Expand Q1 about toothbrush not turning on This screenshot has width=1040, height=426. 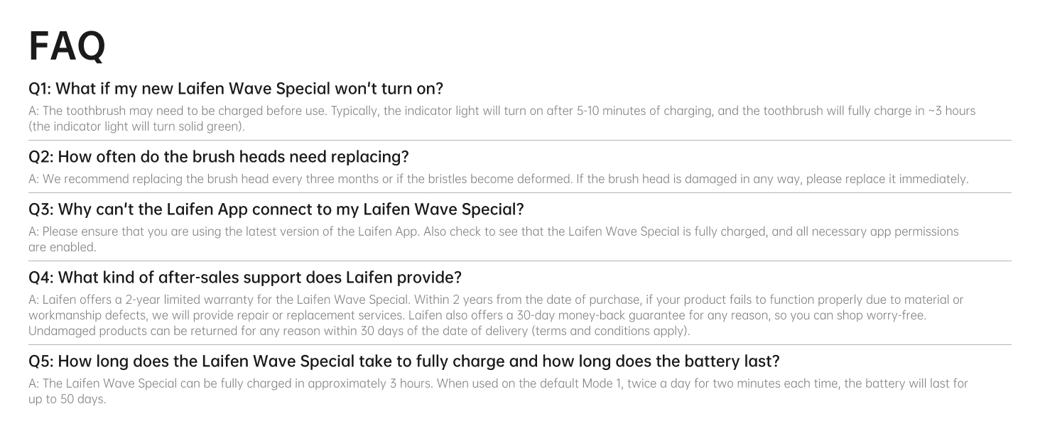(x=236, y=89)
